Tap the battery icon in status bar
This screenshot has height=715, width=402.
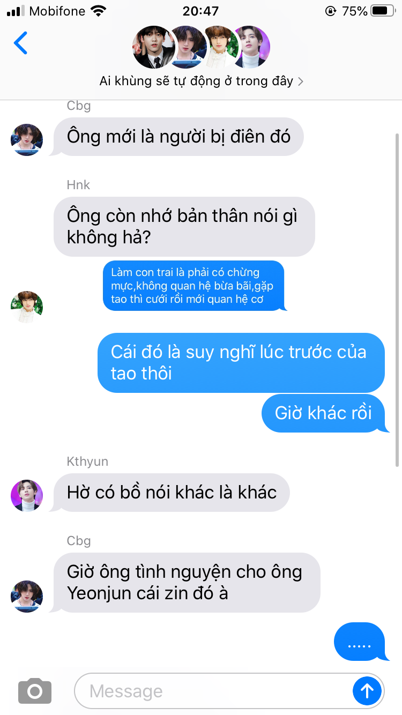[x=383, y=11]
